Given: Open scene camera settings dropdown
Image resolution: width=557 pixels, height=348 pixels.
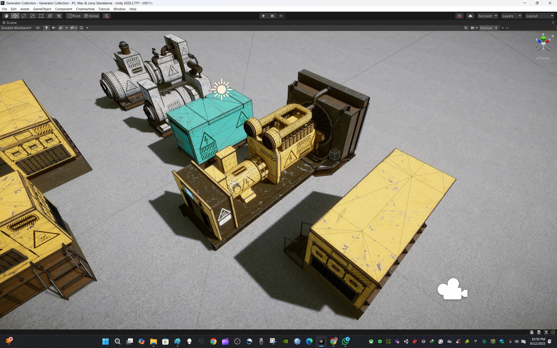Looking at the screenshot, I should pyautogui.click(x=474, y=28).
